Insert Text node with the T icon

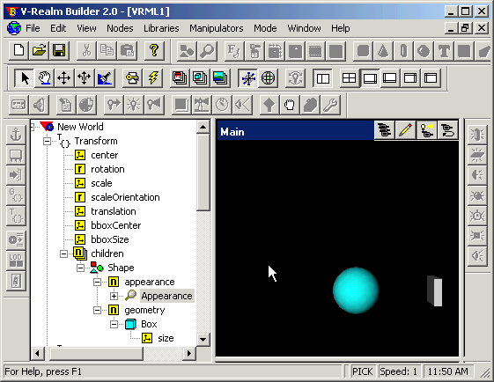pyautogui.click(x=444, y=50)
